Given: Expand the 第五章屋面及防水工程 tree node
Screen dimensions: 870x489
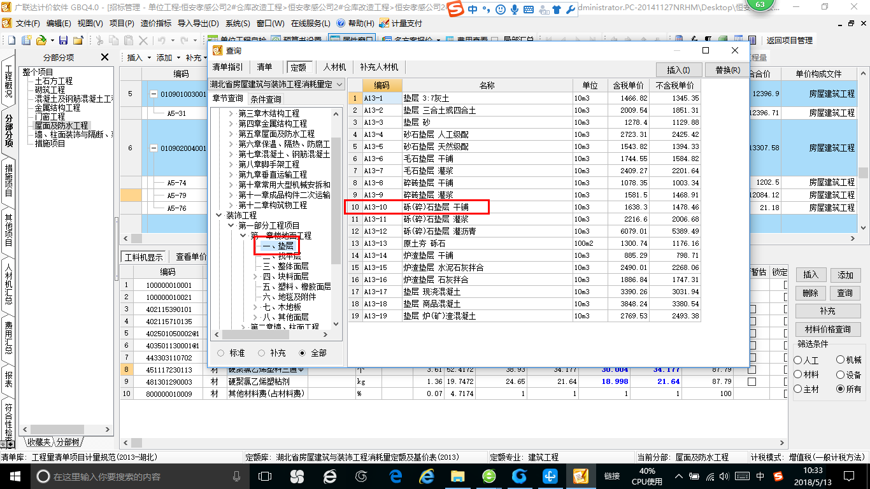Looking at the screenshot, I should click(231, 134).
